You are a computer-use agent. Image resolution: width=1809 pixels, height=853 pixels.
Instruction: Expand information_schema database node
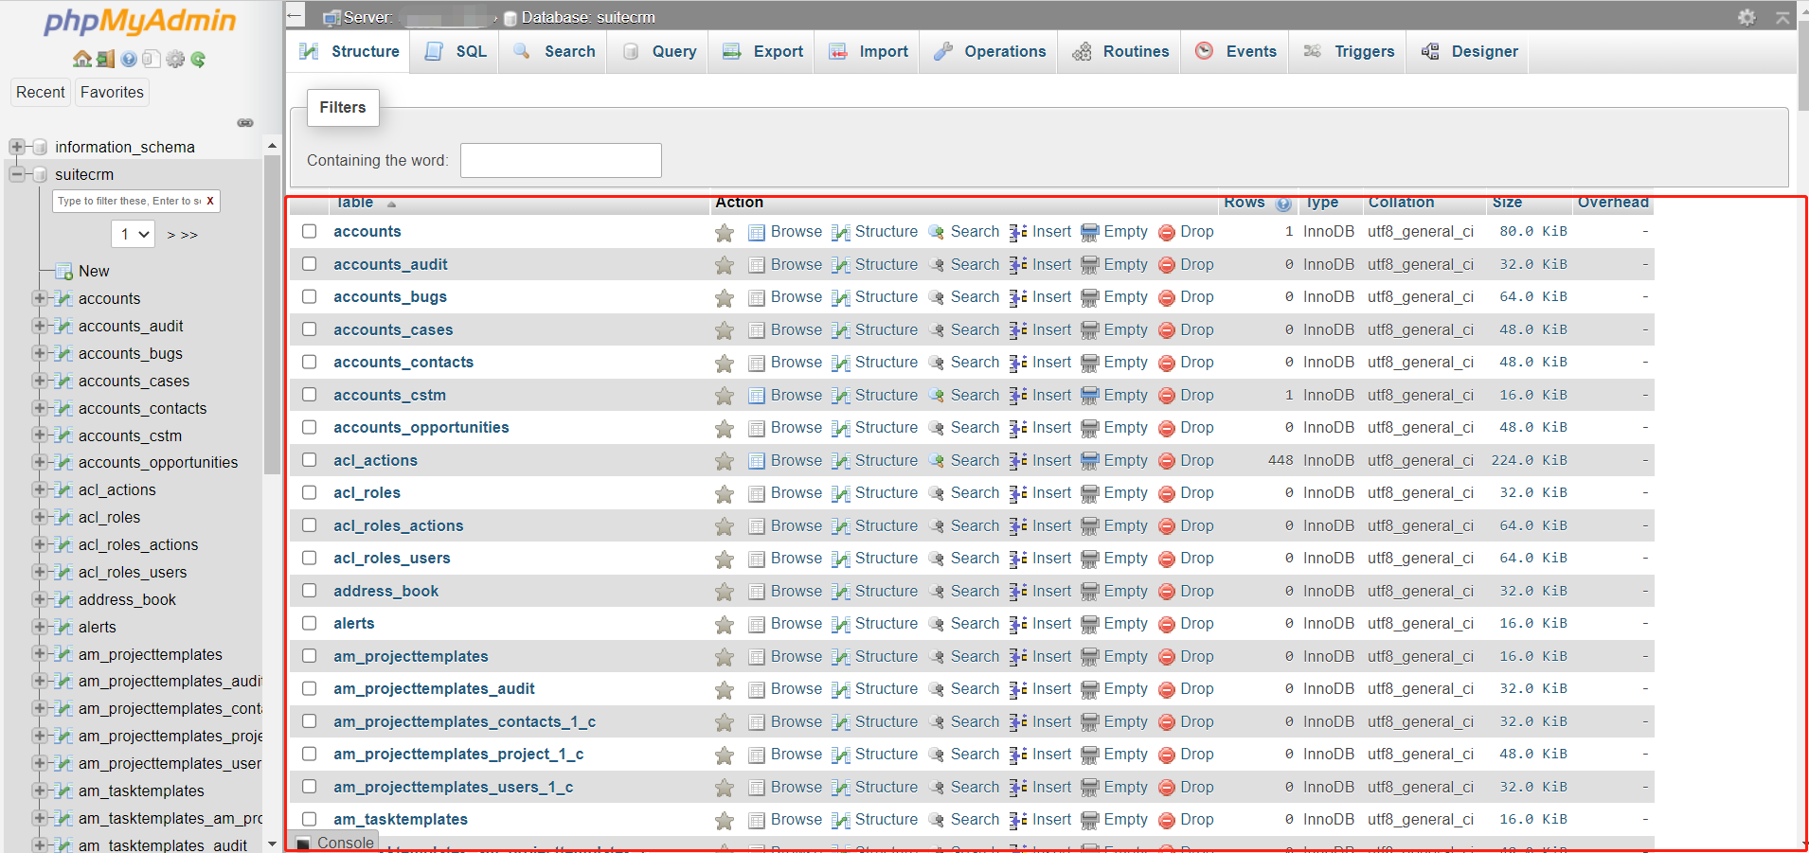(x=16, y=147)
